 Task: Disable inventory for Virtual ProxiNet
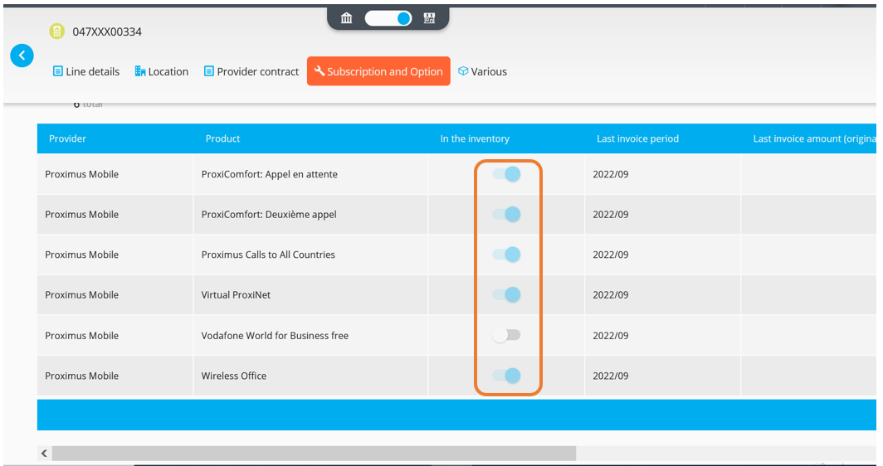pyautogui.click(x=506, y=294)
